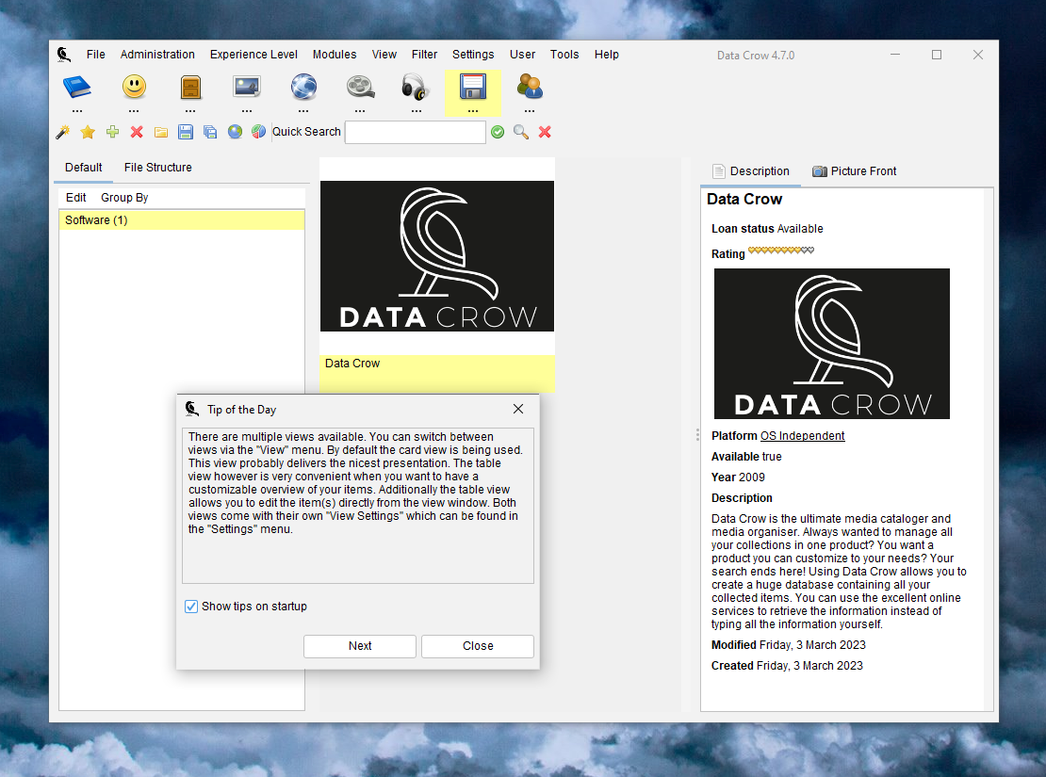Screen dimensions: 1046x777
Task: Open the smiley face module icon
Action: click(x=134, y=88)
